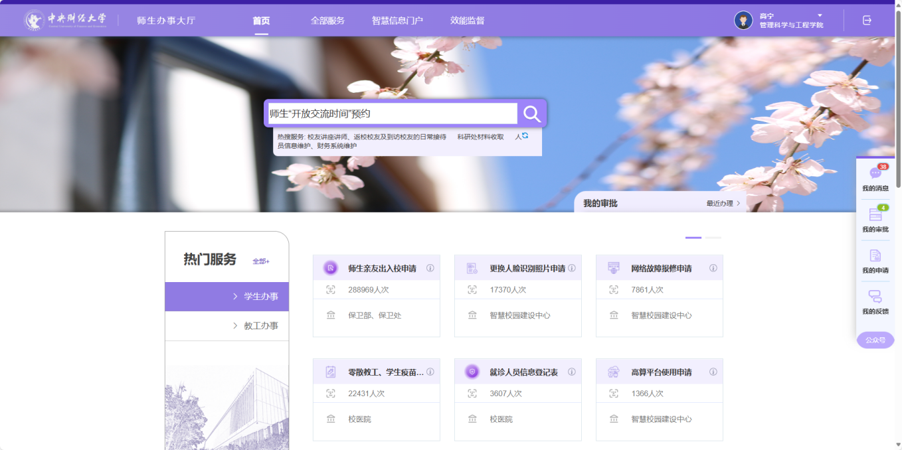This screenshot has width=902, height=450.
Task: Expand the user account dropdown arrow
Action: coord(820,15)
